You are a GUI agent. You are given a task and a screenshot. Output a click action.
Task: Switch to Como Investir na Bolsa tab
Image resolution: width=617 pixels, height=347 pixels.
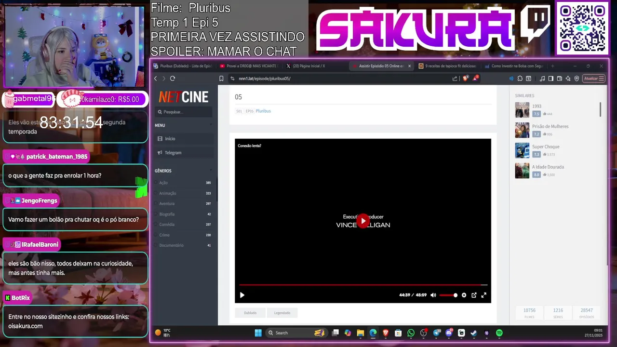tap(514, 66)
